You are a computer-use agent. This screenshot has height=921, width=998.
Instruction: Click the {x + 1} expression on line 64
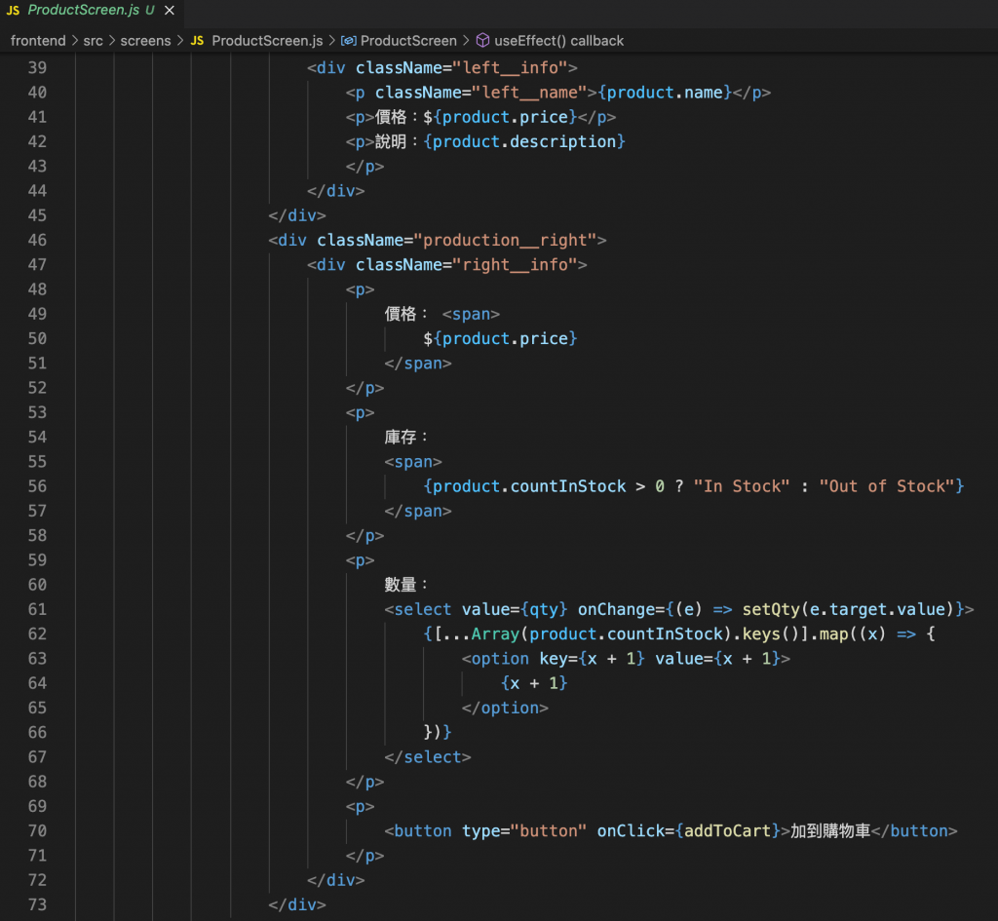click(x=534, y=683)
